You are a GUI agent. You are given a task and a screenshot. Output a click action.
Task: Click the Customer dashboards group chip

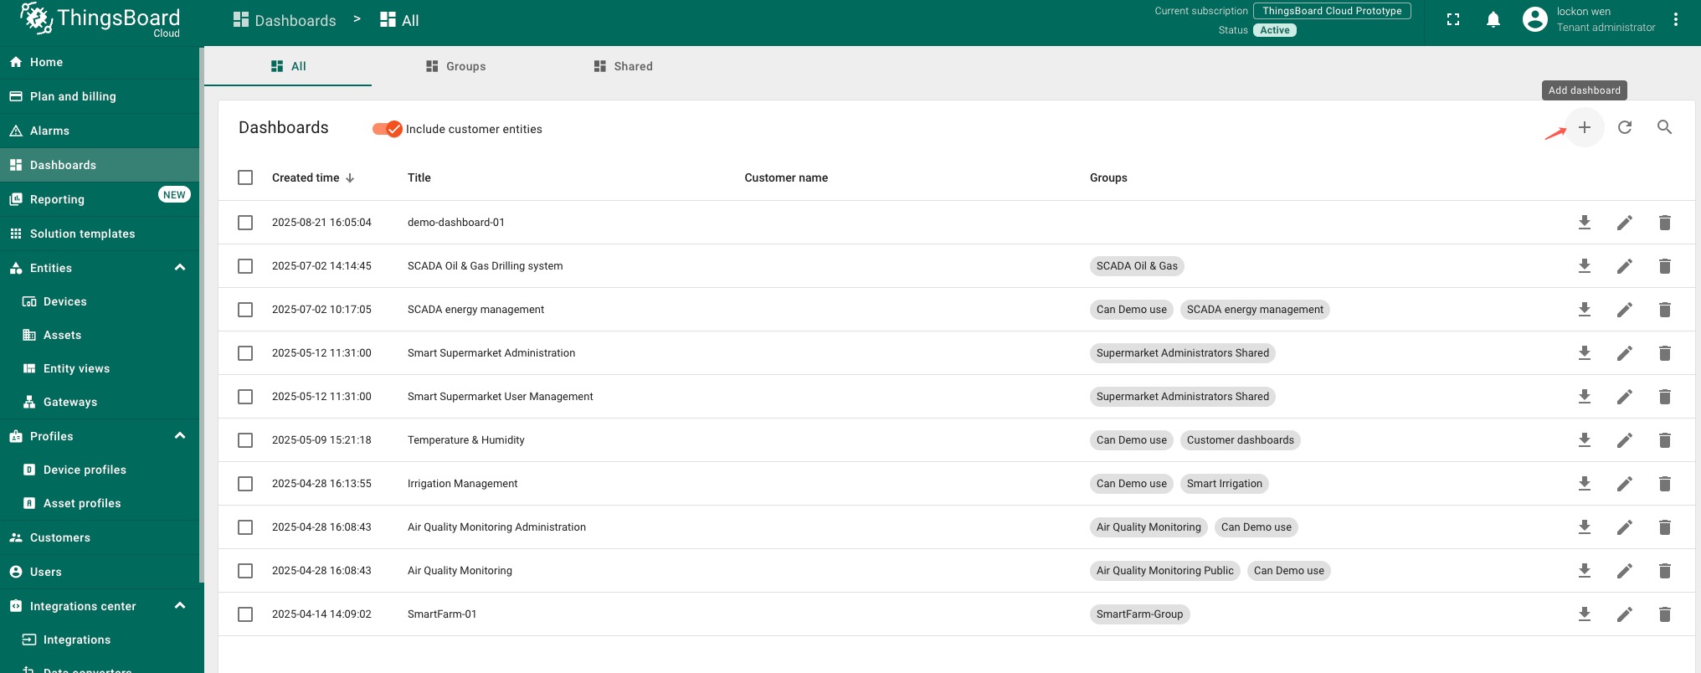tap(1240, 440)
